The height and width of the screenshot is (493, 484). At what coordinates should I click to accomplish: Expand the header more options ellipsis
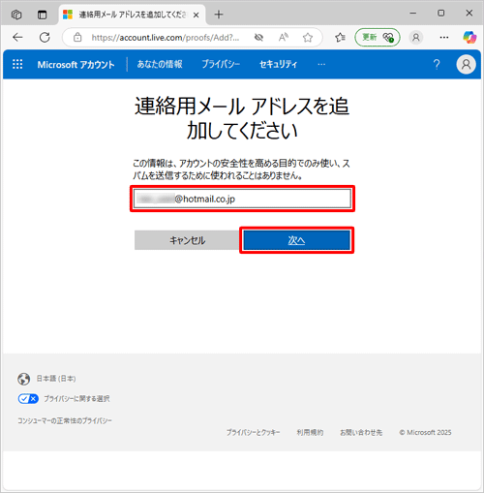321,64
